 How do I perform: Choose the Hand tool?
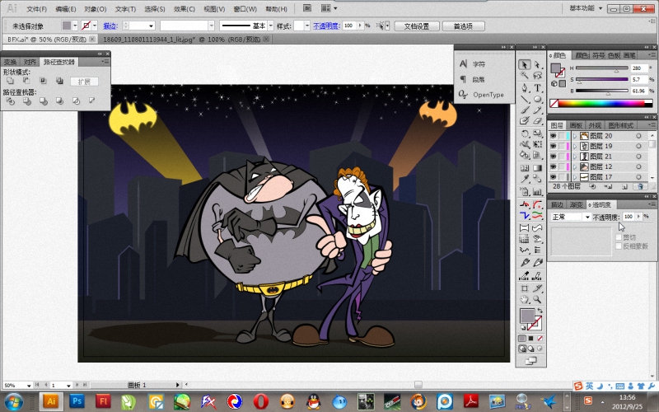[524, 299]
